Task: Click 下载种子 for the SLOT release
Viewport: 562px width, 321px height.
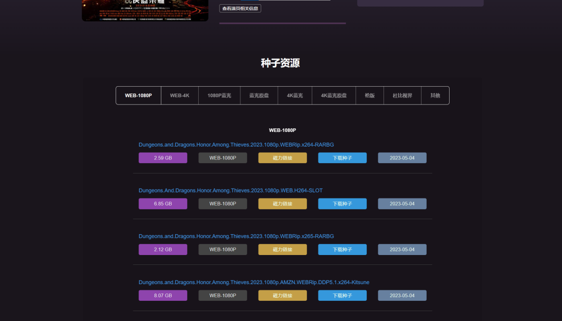Action: pyautogui.click(x=342, y=203)
